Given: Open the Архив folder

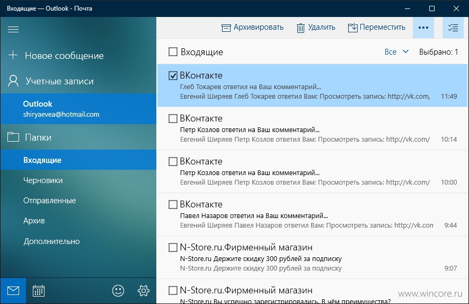Looking at the screenshot, I should [x=78, y=221].
